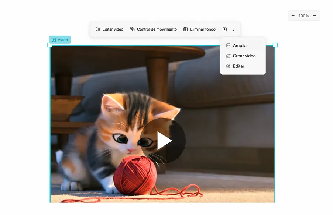Click the top-left selection handle
Screen dimensions: 333x215
(x=50, y=45)
